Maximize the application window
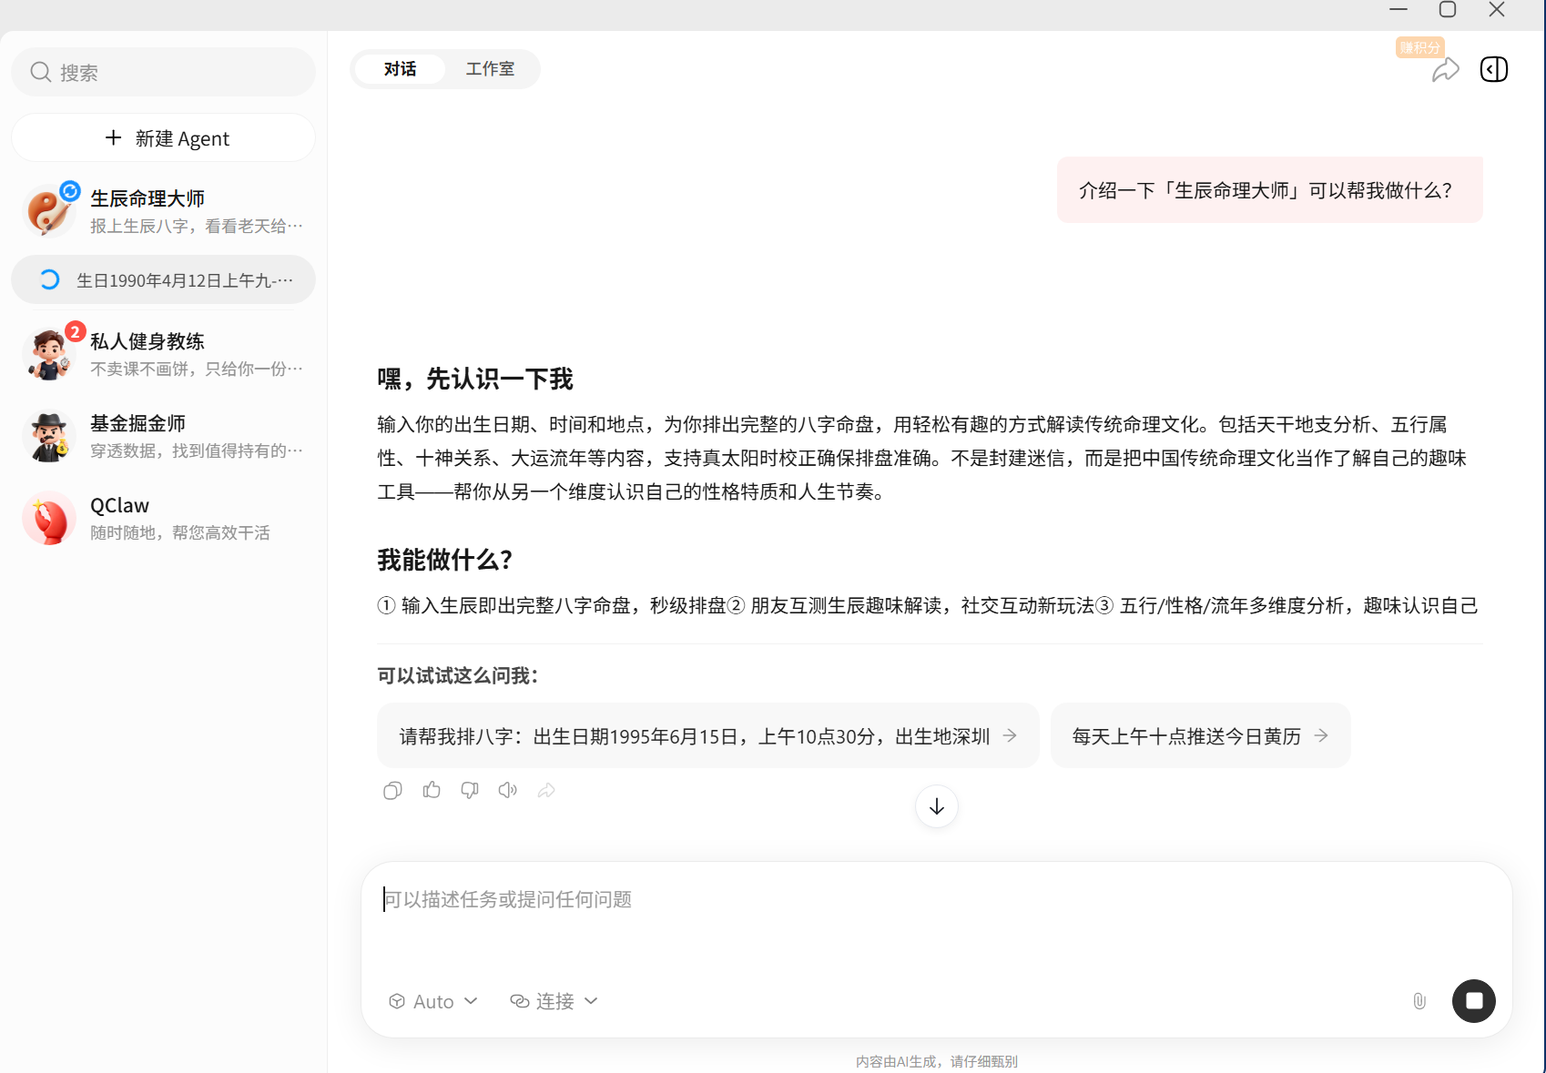The image size is (1546, 1073). click(x=1448, y=10)
